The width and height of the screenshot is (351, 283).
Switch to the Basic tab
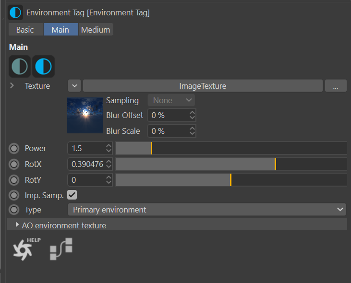[x=25, y=30]
